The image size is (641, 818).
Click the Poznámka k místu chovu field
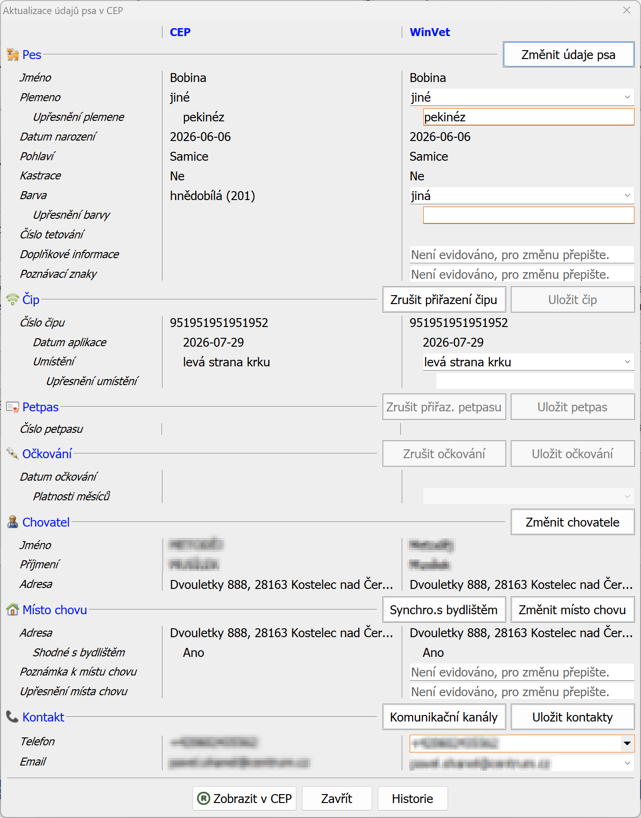[522, 672]
